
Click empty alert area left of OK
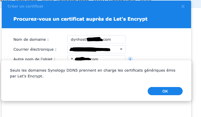pos(73,91)
